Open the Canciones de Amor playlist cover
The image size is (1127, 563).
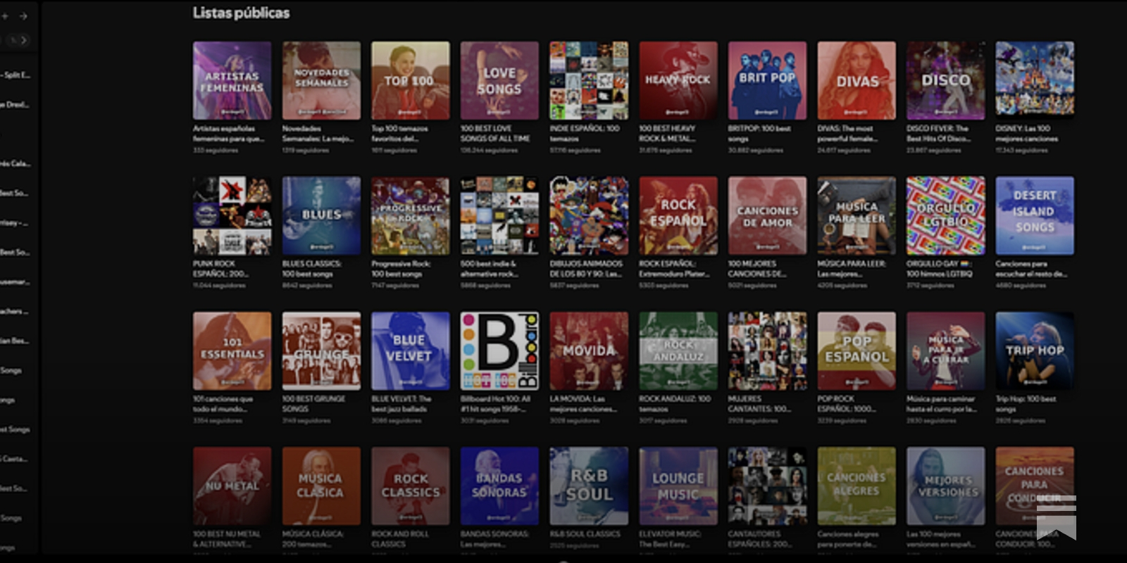coord(767,215)
